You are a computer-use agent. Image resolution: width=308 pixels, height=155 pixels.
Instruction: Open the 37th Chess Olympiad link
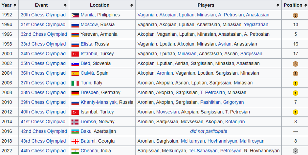(43, 83)
